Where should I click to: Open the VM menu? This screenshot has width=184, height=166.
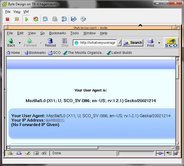(x=26, y=12)
